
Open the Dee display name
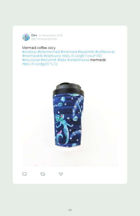(x=34, y=35)
